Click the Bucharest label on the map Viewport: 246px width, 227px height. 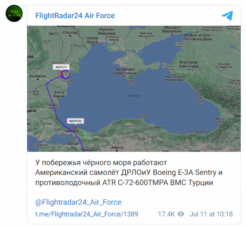tap(38, 76)
